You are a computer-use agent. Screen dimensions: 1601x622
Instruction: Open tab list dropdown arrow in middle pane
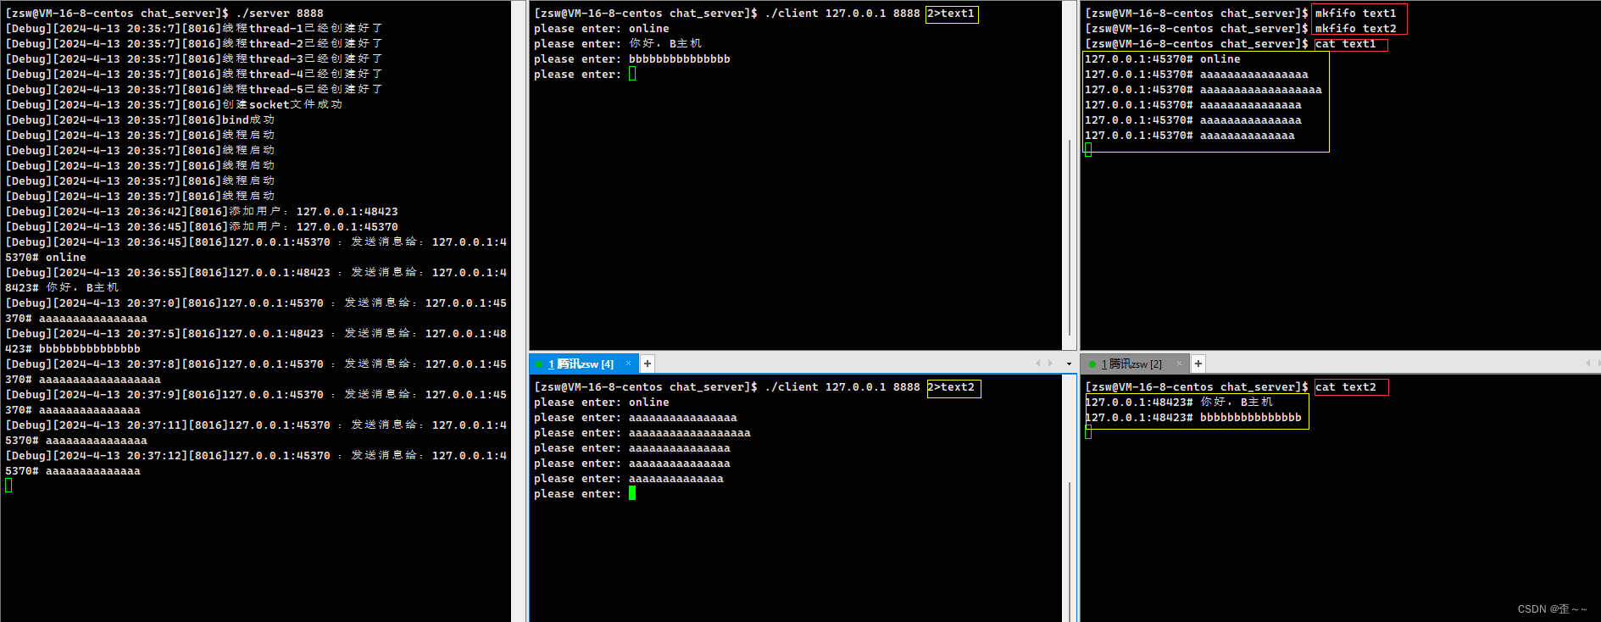coord(1069,364)
